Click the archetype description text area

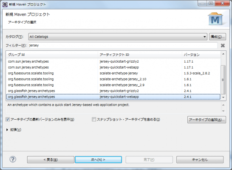tap(113, 108)
